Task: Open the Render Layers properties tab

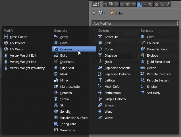Action: tap(111, 4)
